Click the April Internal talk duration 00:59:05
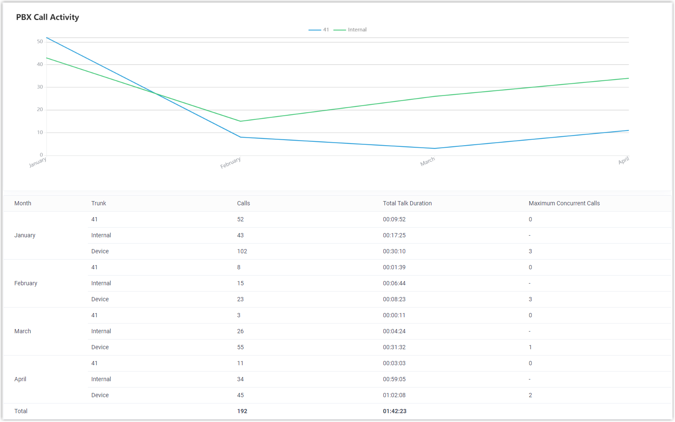Screen dimensions: 675x422 tap(394, 380)
